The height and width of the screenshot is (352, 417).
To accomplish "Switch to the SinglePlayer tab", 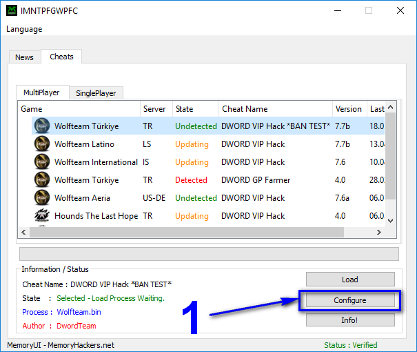I will [96, 93].
